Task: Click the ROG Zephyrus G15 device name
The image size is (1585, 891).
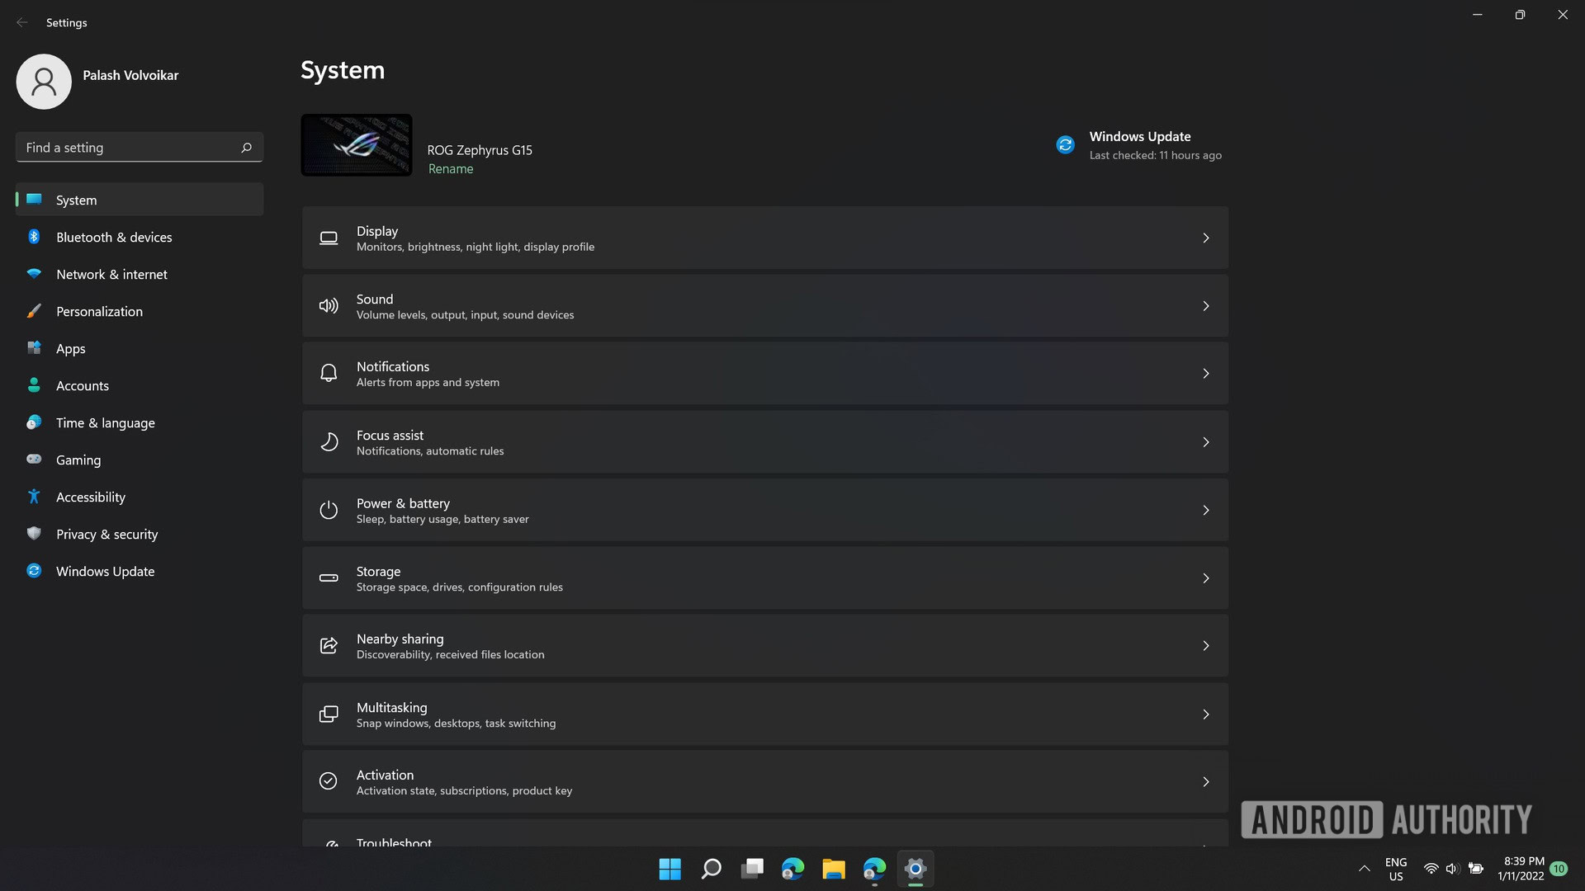Action: pyautogui.click(x=480, y=150)
